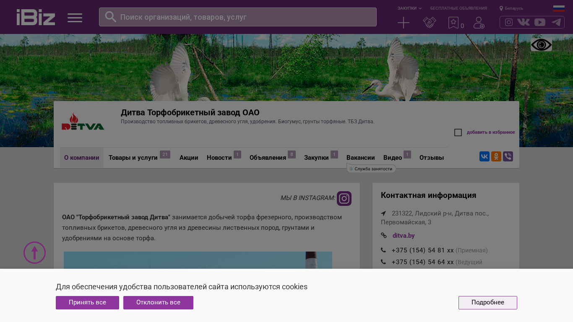
Task: Share company page on VK
Action: (x=484, y=156)
